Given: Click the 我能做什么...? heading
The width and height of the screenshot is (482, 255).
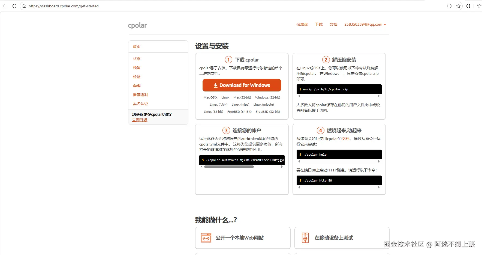Looking at the screenshot, I should (216, 220).
